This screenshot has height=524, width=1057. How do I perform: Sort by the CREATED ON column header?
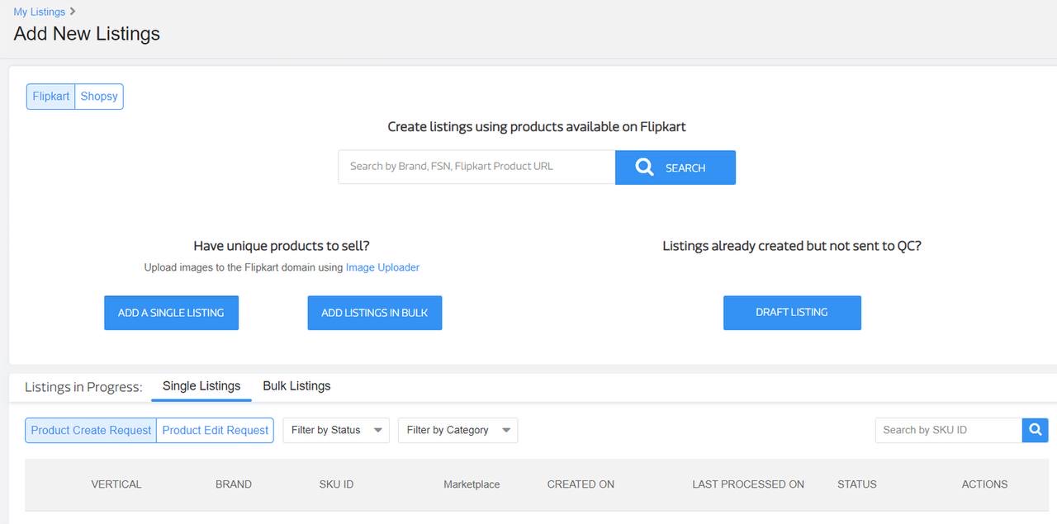pos(581,484)
